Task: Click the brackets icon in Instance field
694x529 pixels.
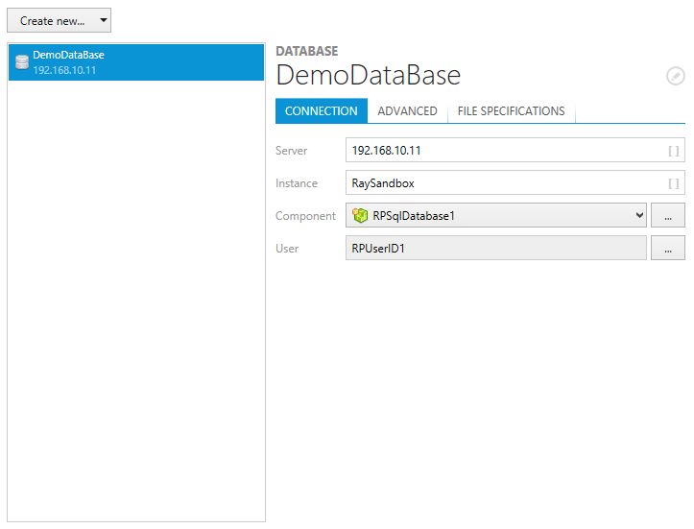Action: [x=674, y=183]
